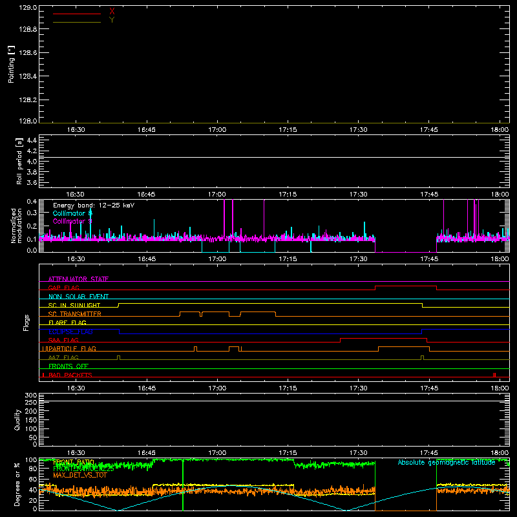Click 17:30 tick under Flags plot
Viewport: 517px width, 517px height.
coord(359,388)
